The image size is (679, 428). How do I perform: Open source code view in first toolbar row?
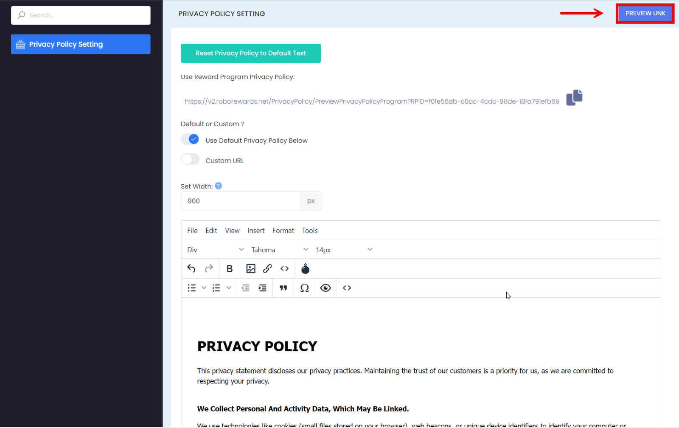coord(284,269)
